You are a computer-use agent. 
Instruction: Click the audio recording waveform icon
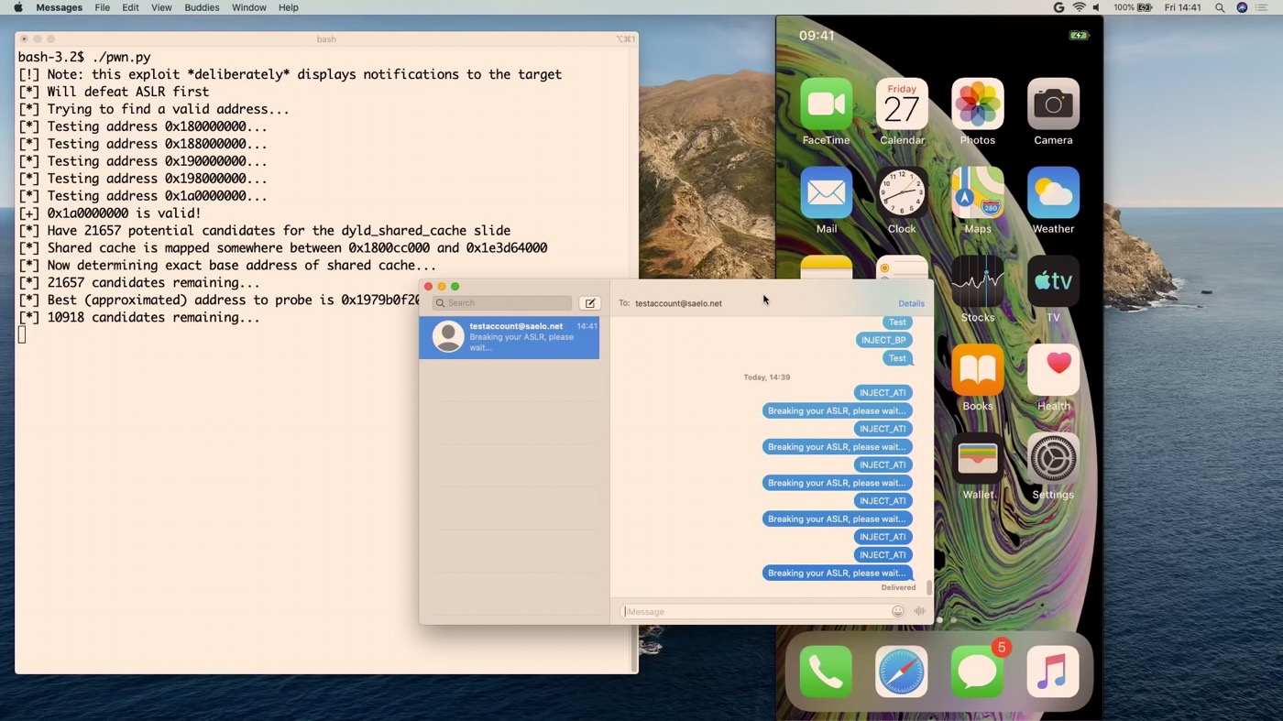tap(919, 612)
